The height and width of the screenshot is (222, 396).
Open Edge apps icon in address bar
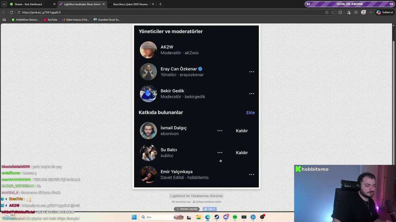point(327,12)
